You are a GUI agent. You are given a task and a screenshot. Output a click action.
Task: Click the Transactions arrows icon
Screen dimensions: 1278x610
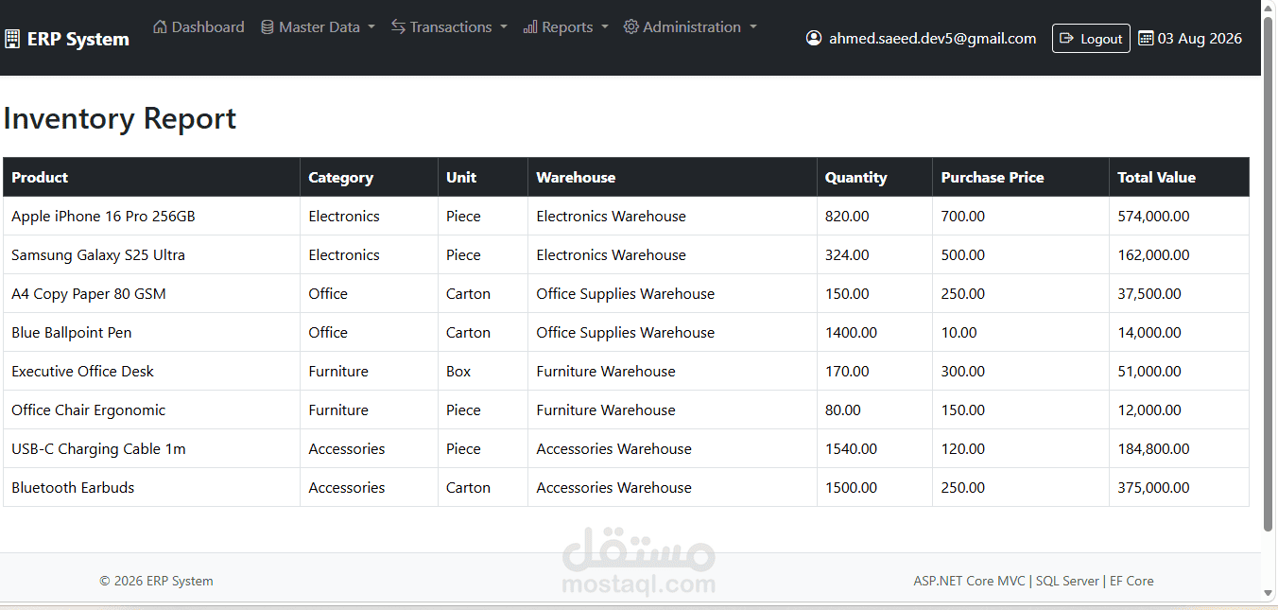pyautogui.click(x=399, y=26)
